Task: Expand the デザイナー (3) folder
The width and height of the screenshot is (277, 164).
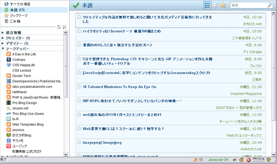Action: tap(3, 44)
